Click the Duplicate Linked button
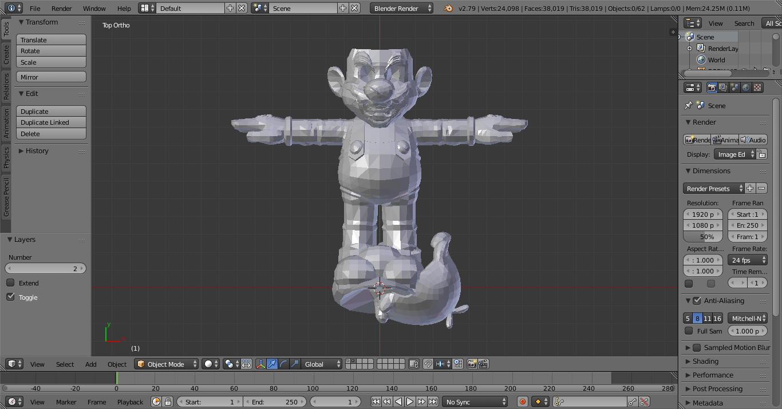 coord(51,122)
